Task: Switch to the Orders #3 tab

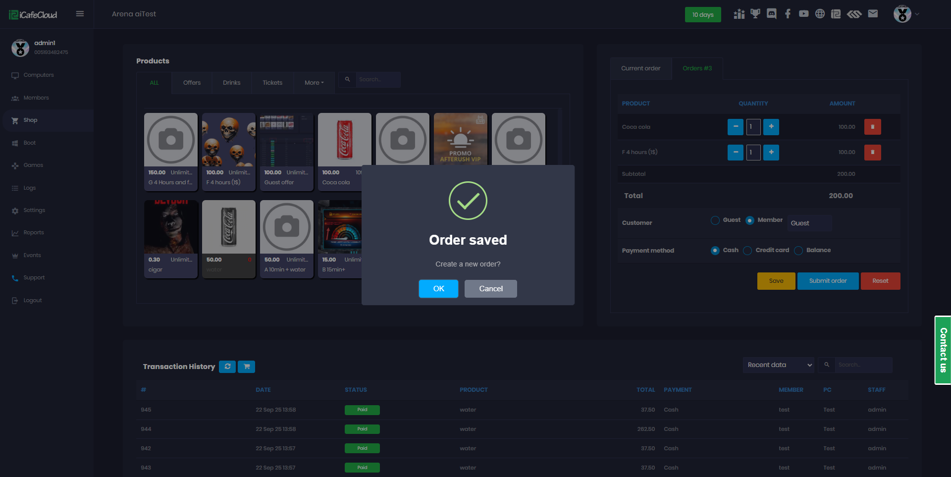Action: click(x=697, y=68)
